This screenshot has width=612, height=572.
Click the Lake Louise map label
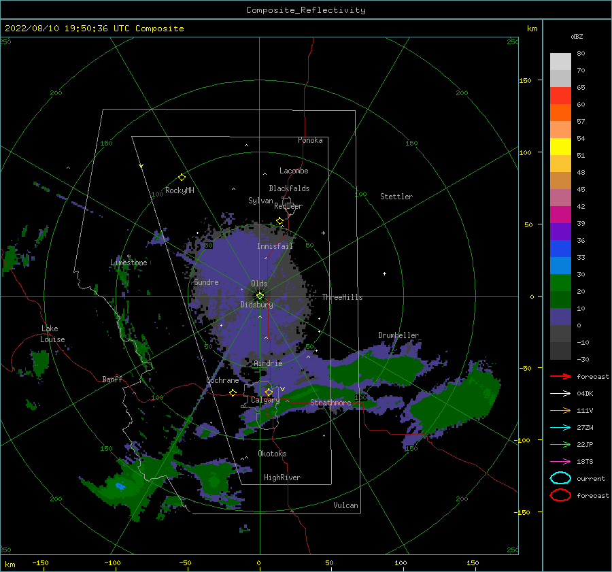(52, 334)
